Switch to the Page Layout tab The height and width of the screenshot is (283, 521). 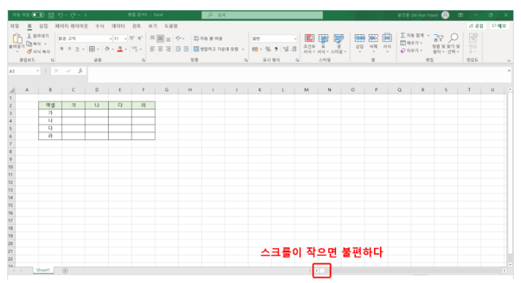coord(72,26)
